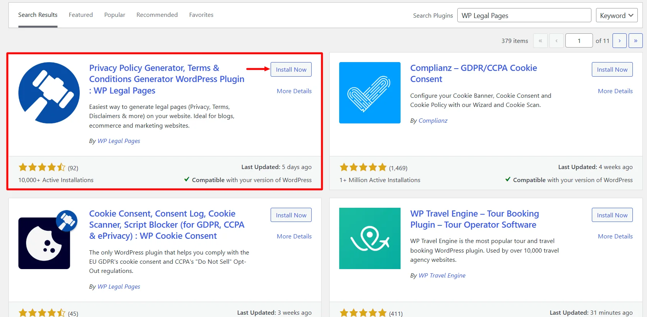Go to next page of results
Screen dimensions: 647x317
click(x=619, y=41)
